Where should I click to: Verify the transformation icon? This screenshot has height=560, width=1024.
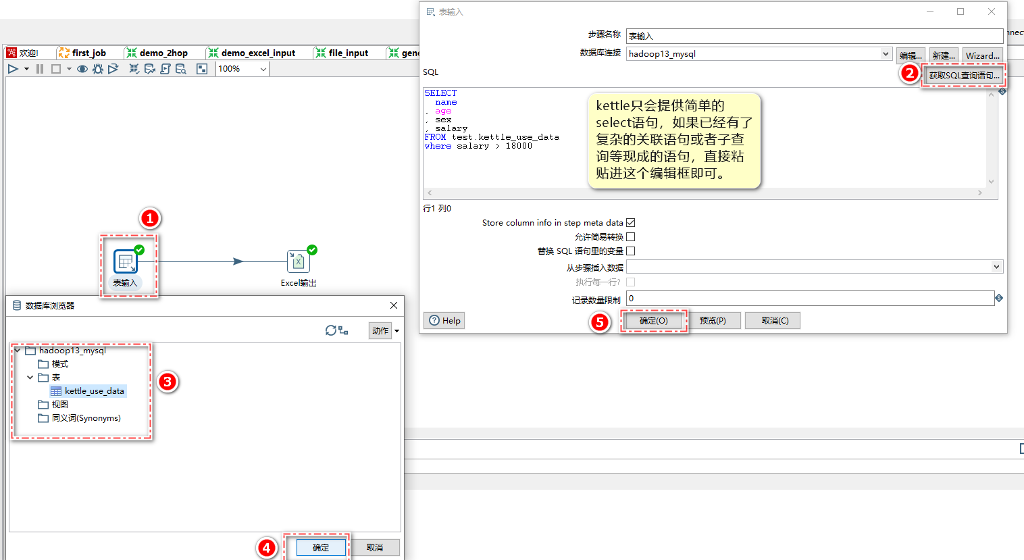click(134, 69)
